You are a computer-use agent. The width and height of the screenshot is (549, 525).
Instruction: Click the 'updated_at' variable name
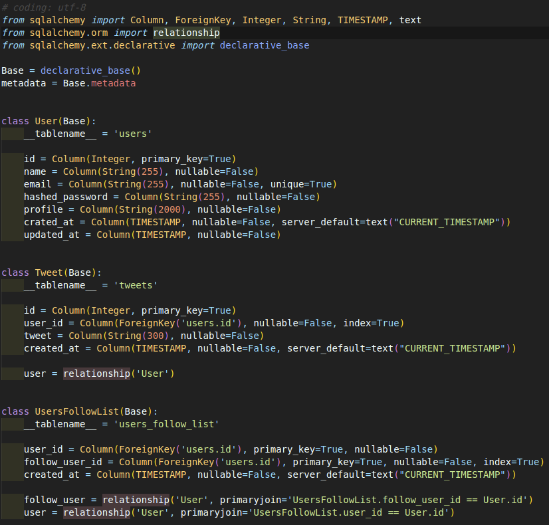(x=51, y=235)
